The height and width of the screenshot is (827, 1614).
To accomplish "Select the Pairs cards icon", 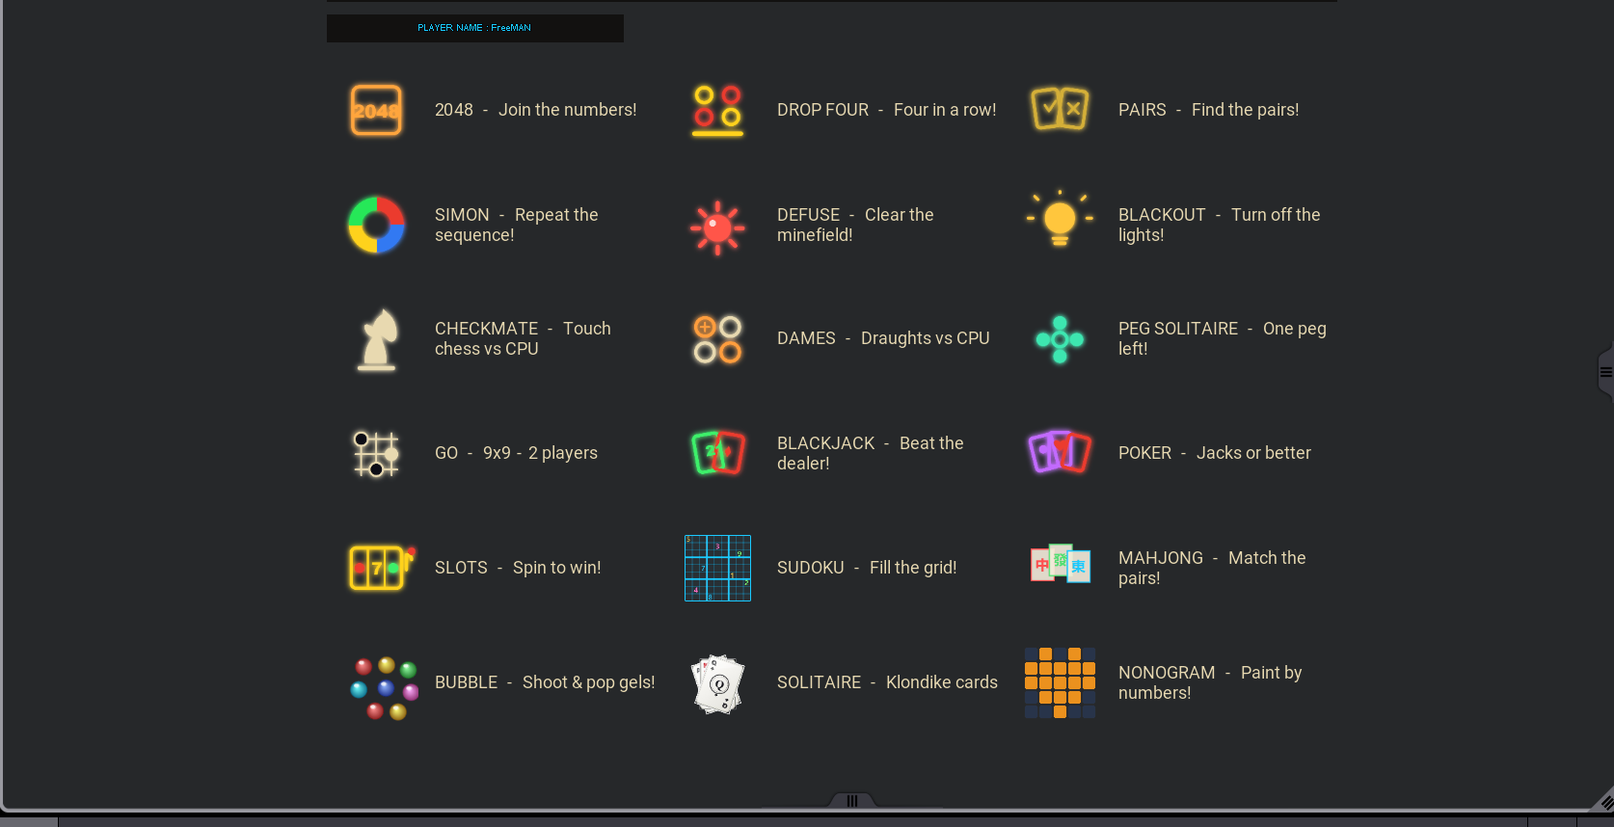I will coord(1060,109).
